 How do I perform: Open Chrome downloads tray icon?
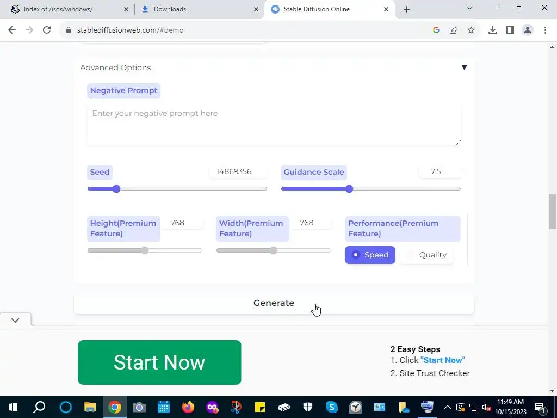coord(493,30)
